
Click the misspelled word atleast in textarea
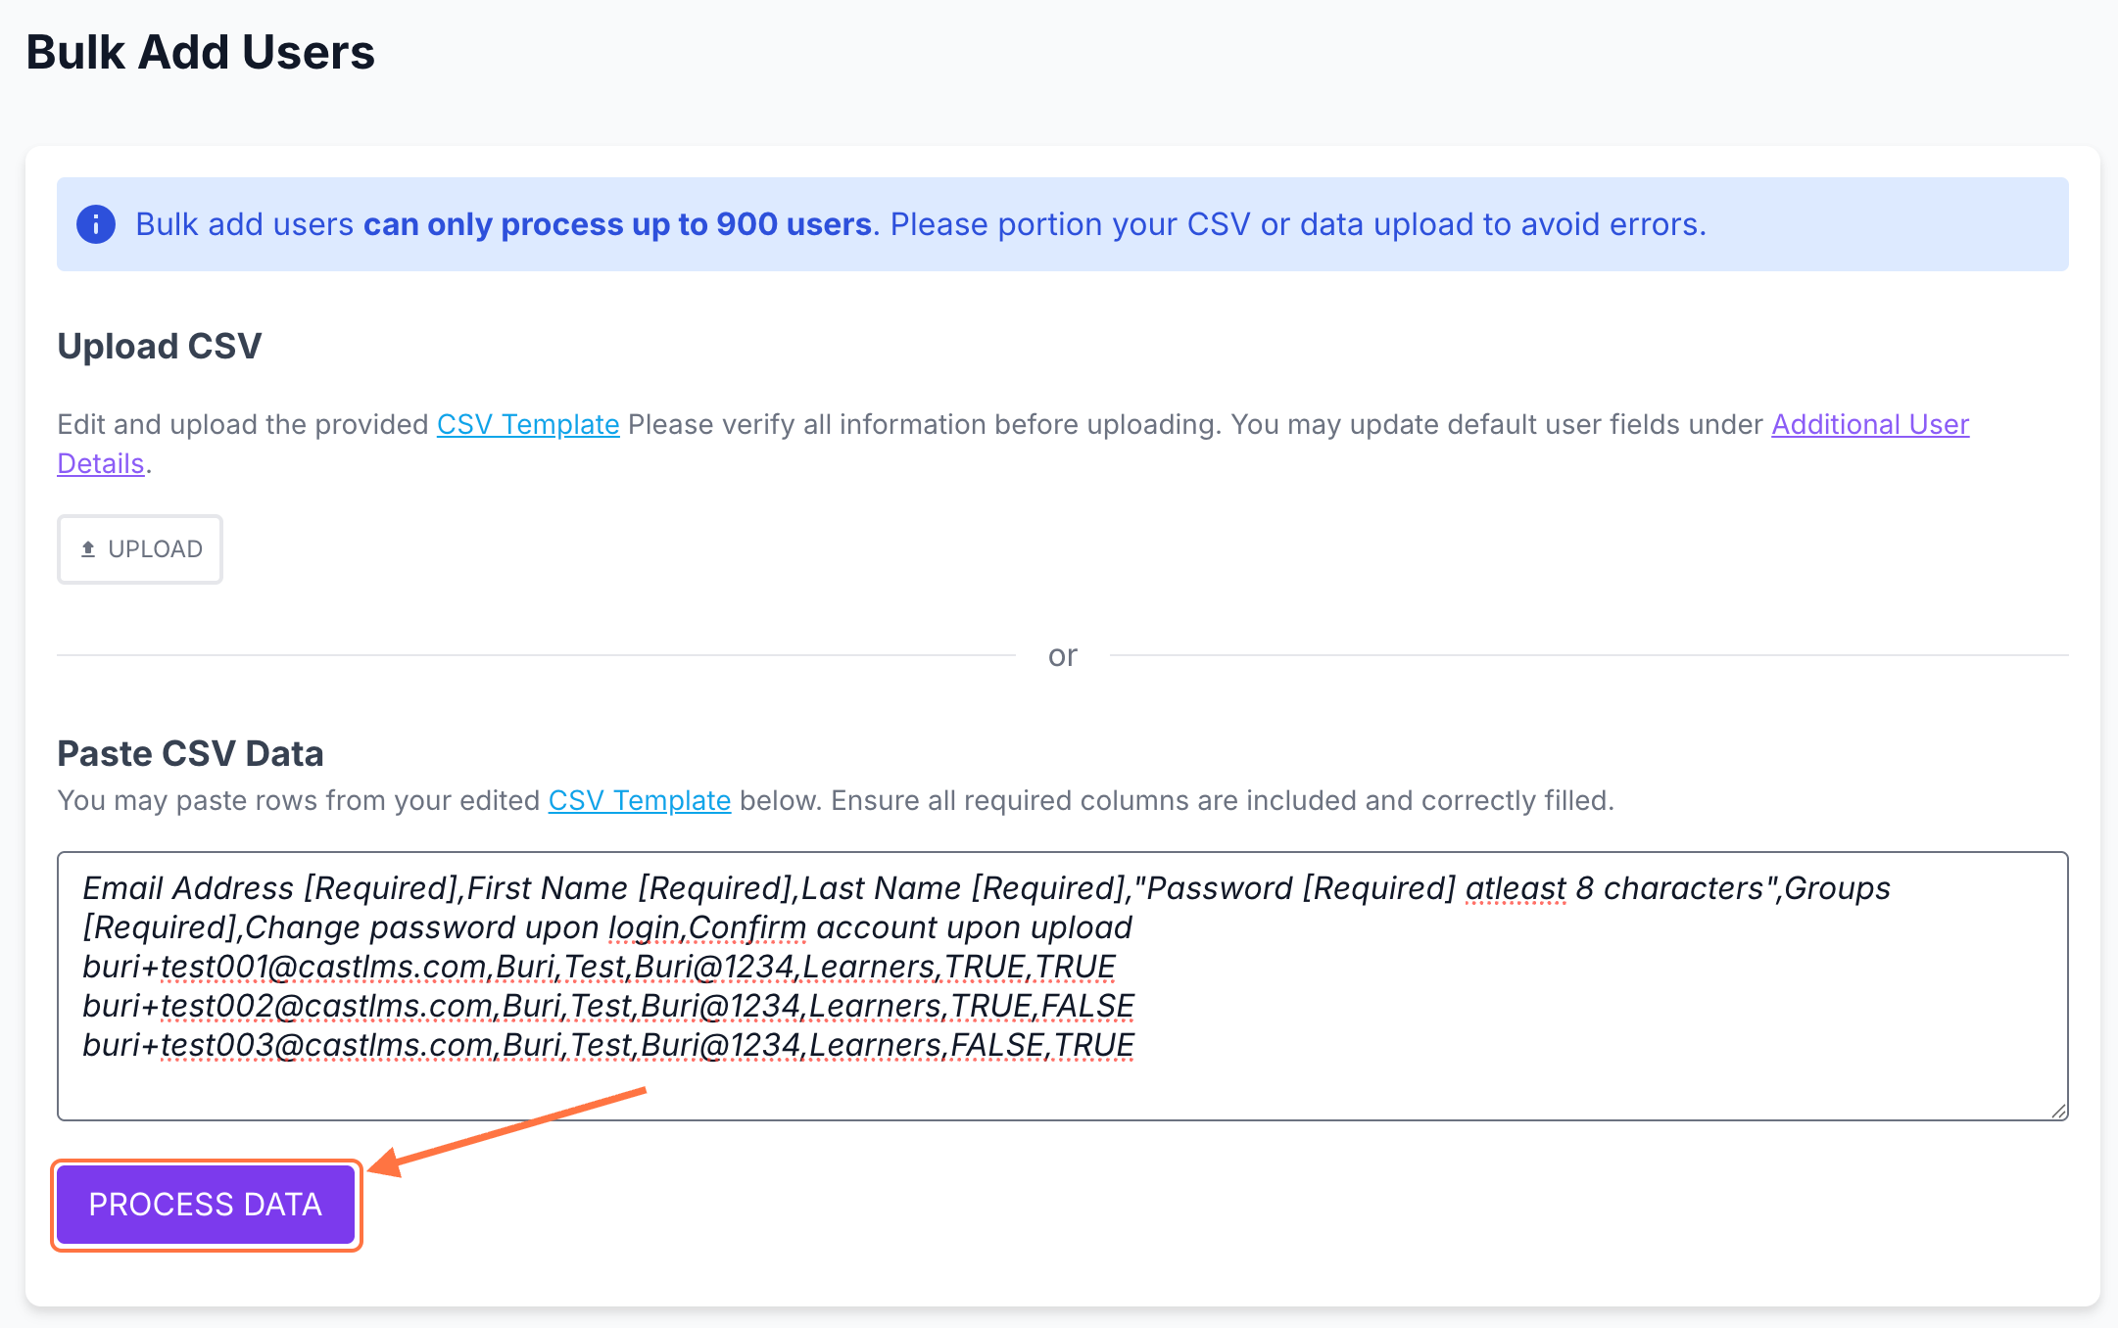(1516, 888)
